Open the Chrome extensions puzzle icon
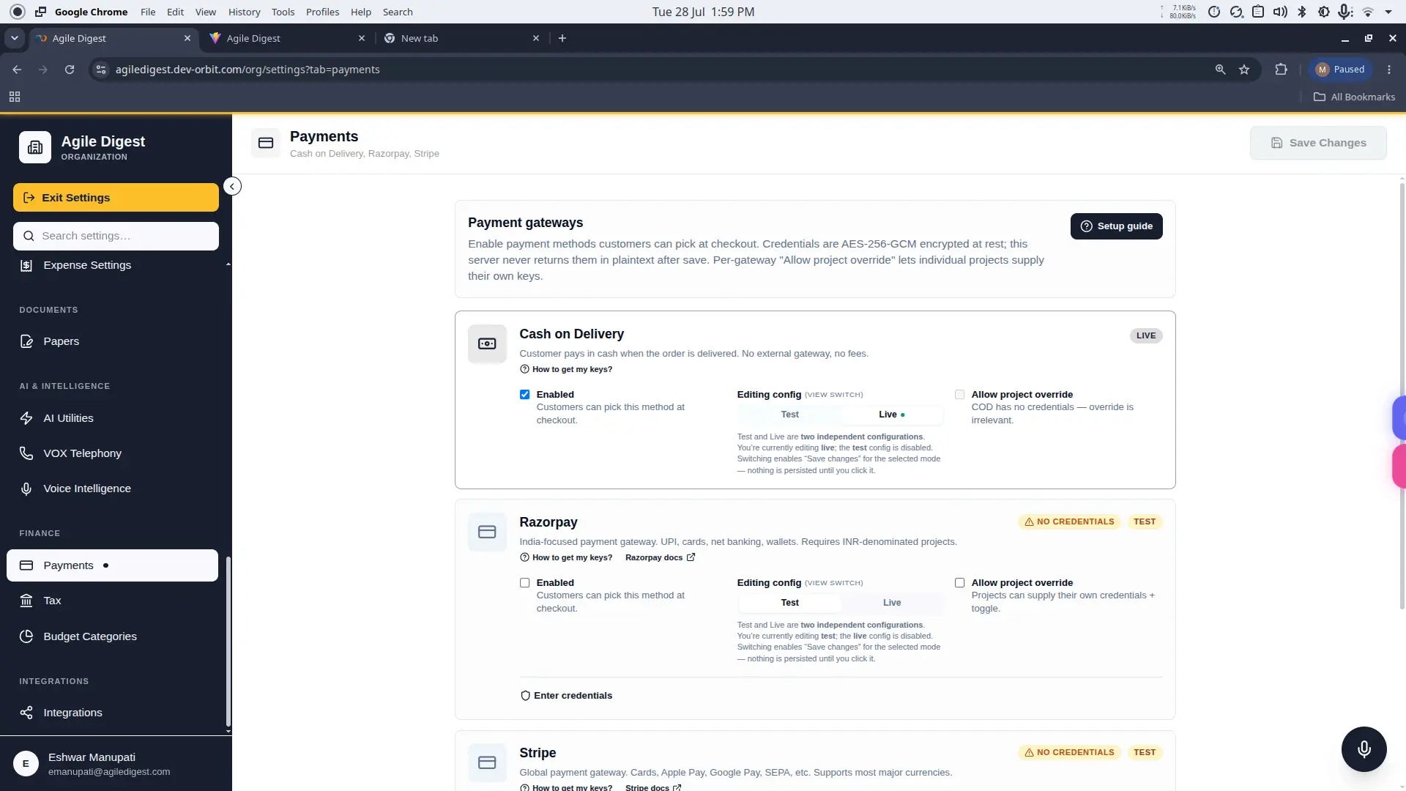The image size is (1406, 791). (x=1281, y=70)
